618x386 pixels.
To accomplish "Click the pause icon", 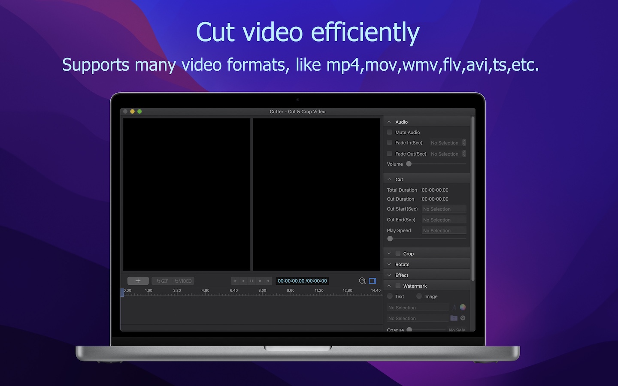I will [251, 281].
